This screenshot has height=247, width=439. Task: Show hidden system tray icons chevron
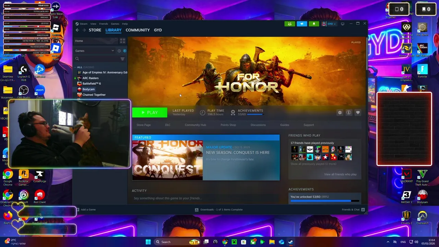pyautogui.click(x=388, y=242)
